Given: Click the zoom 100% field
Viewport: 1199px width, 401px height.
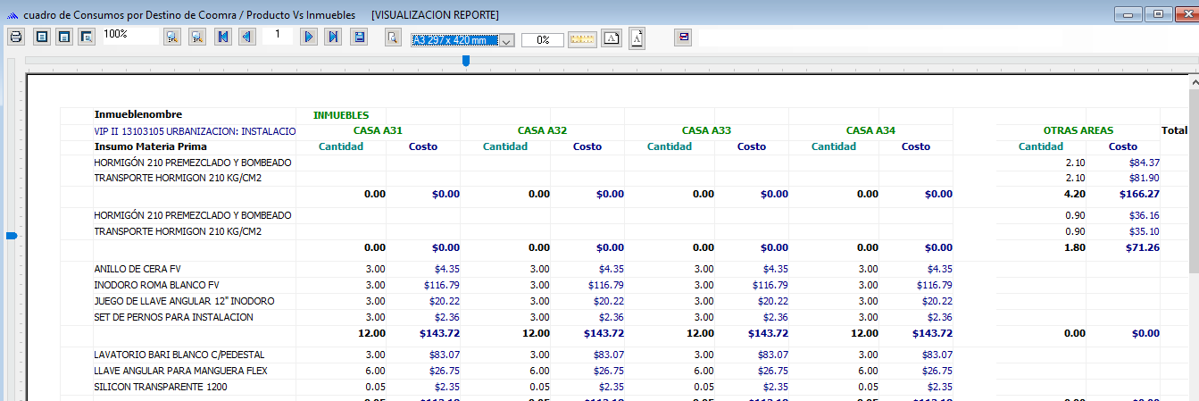Looking at the screenshot, I should pos(129,36).
